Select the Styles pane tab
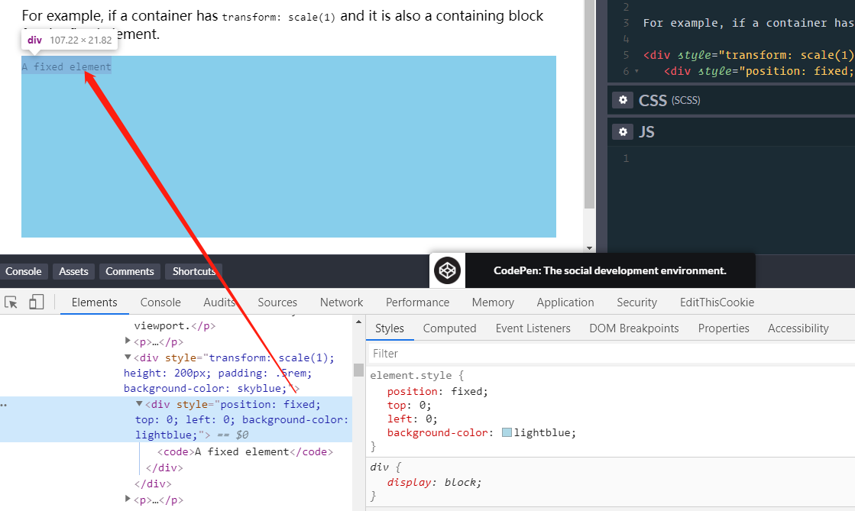Image resolution: width=855 pixels, height=511 pixels. click(390, 328)
